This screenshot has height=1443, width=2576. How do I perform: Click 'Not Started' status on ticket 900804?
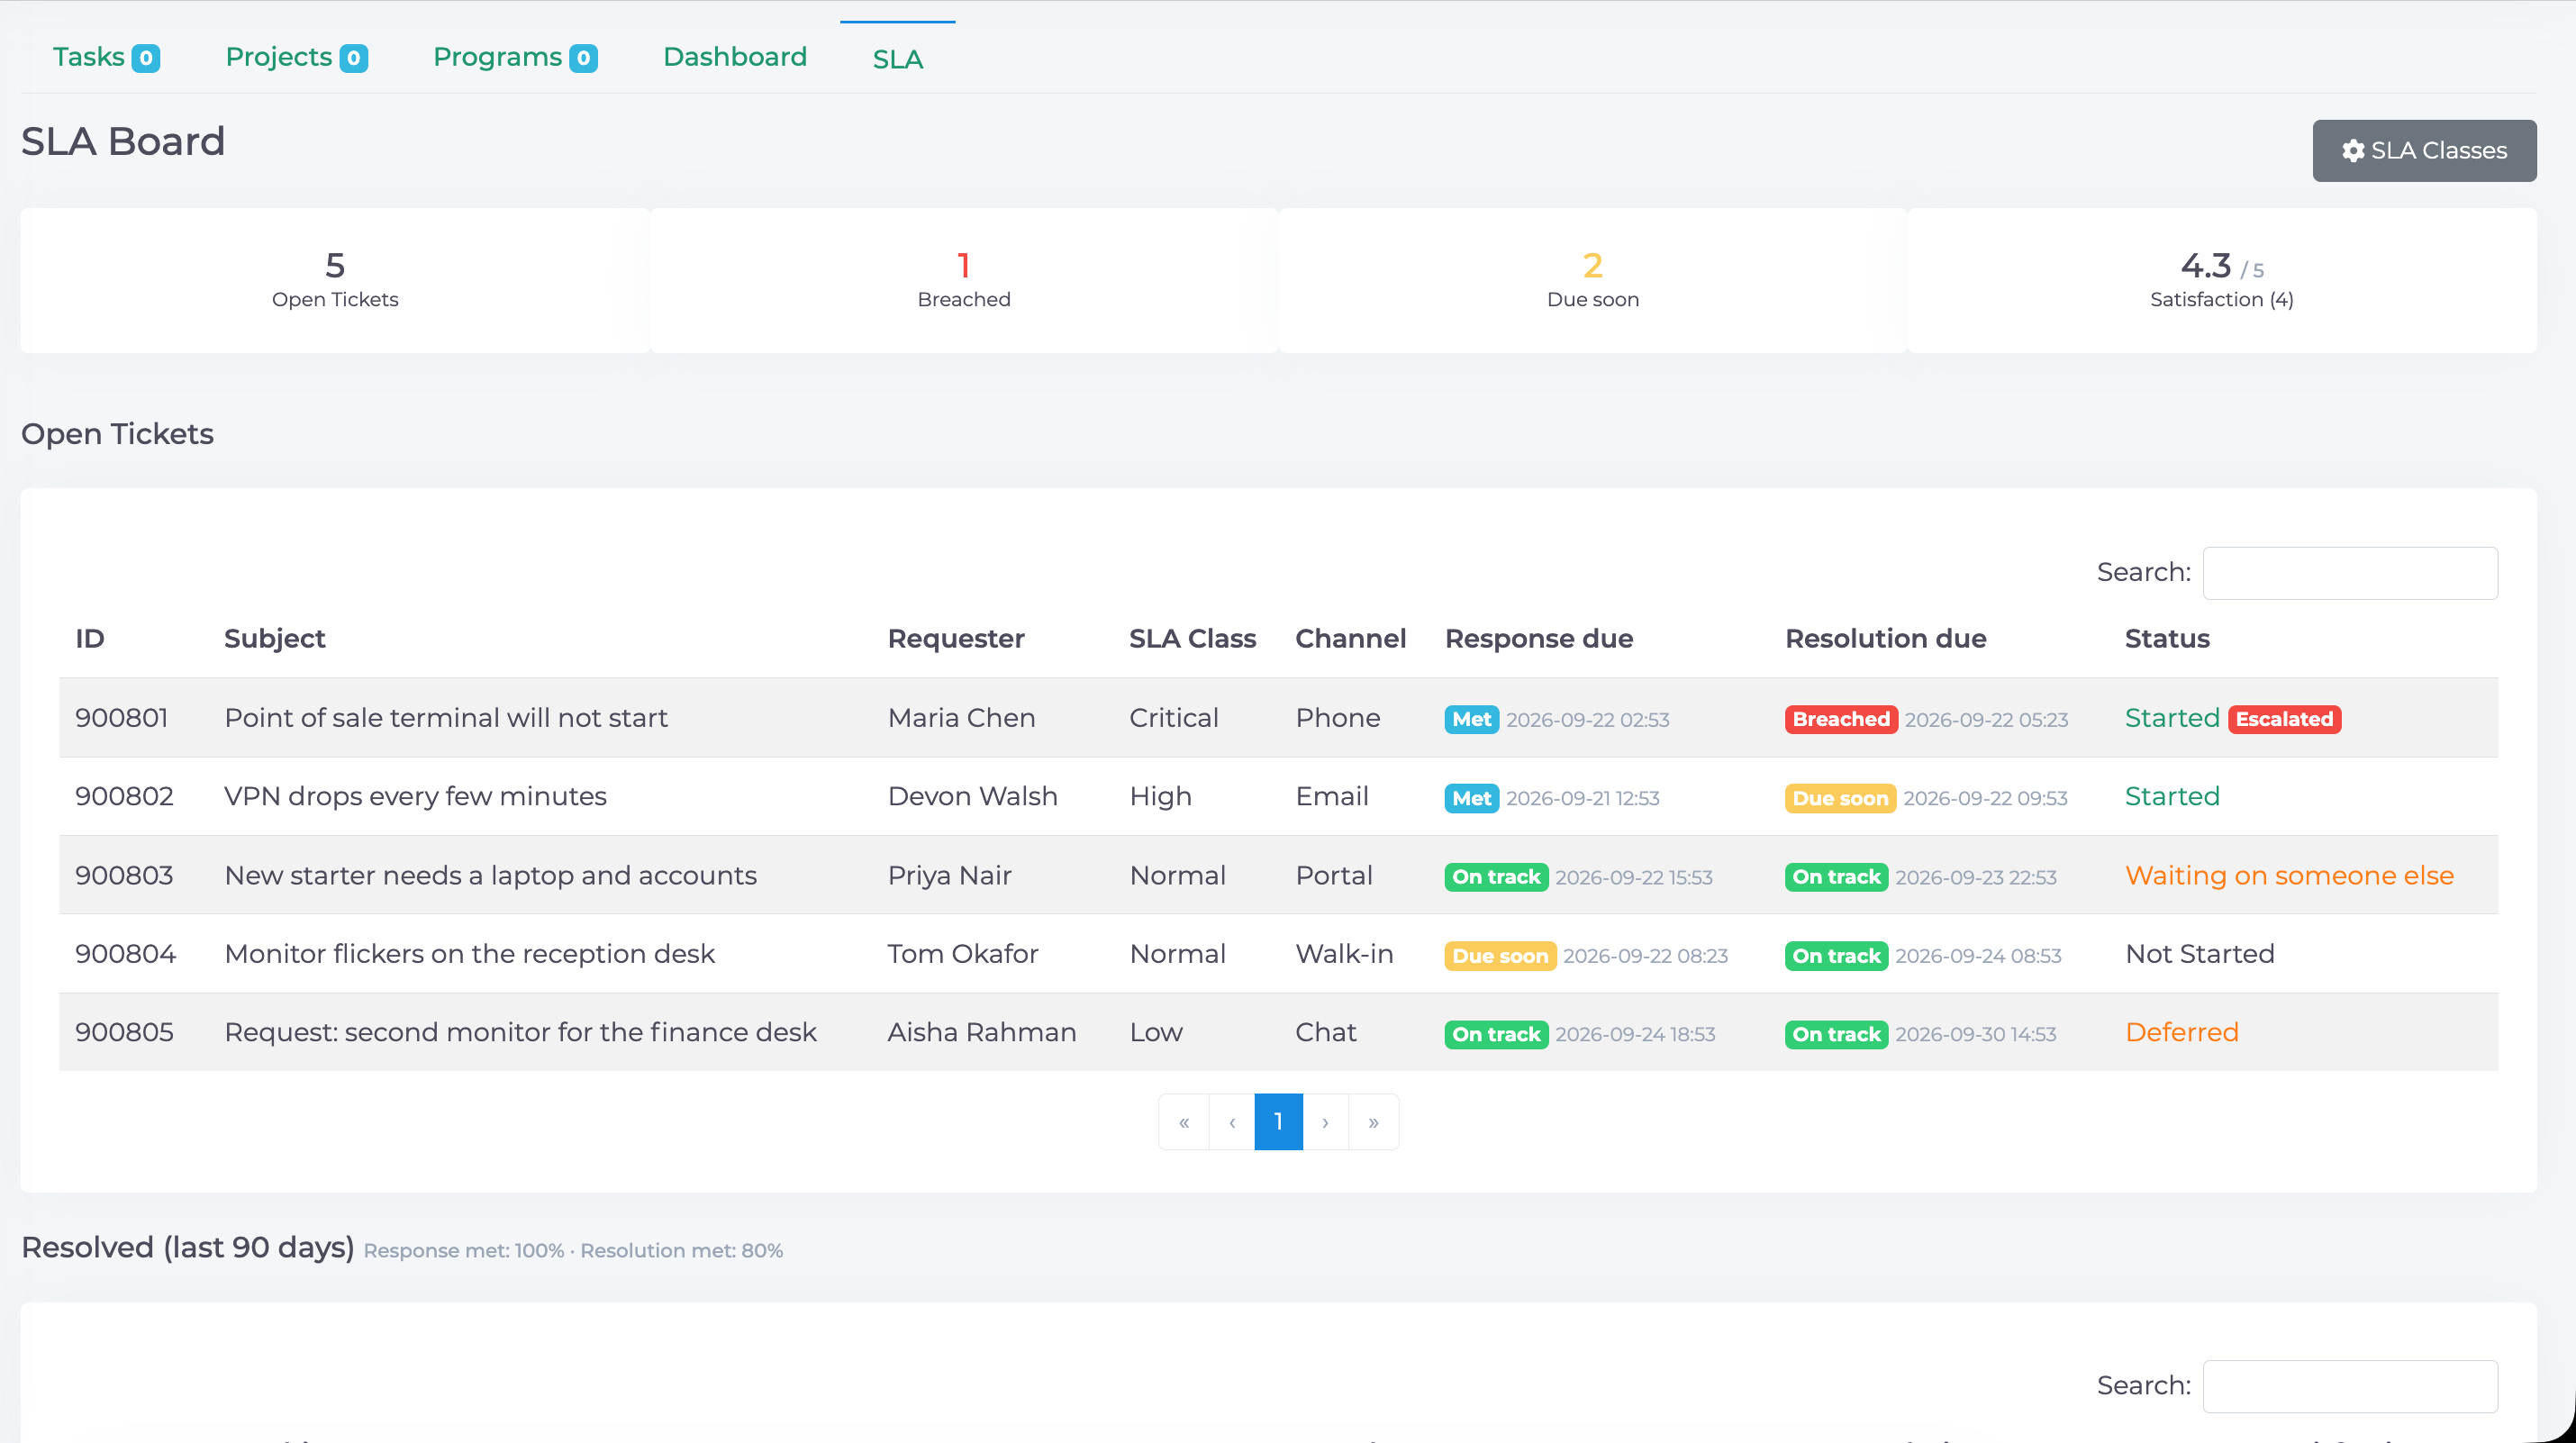point(2199,954)
